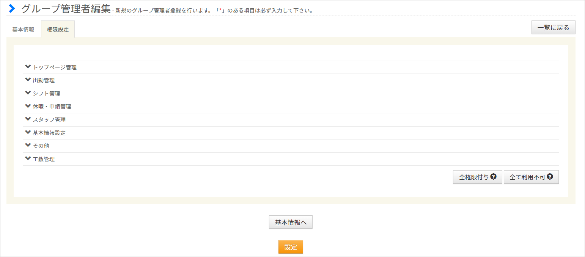Select the 権限設定 tab
This screenshot has height=257, width=585.
(x=58, y=30)
